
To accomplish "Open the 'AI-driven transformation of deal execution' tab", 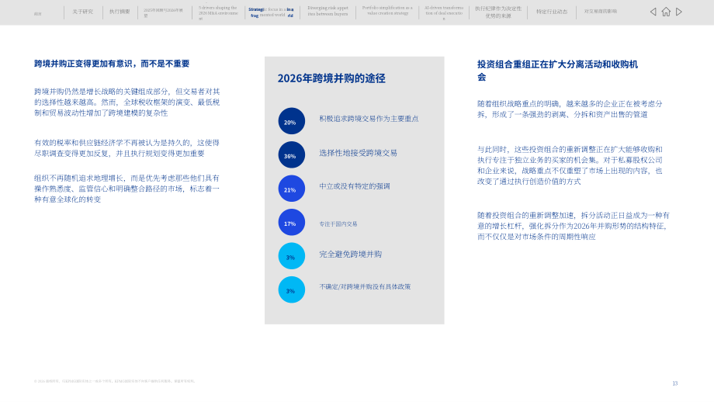I will pyautogui.click(x=444, y=12).
